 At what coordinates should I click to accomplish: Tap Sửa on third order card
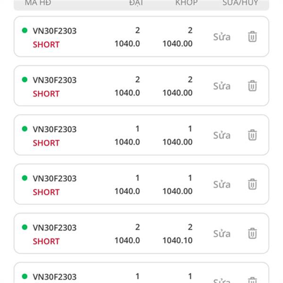[222, 135]
